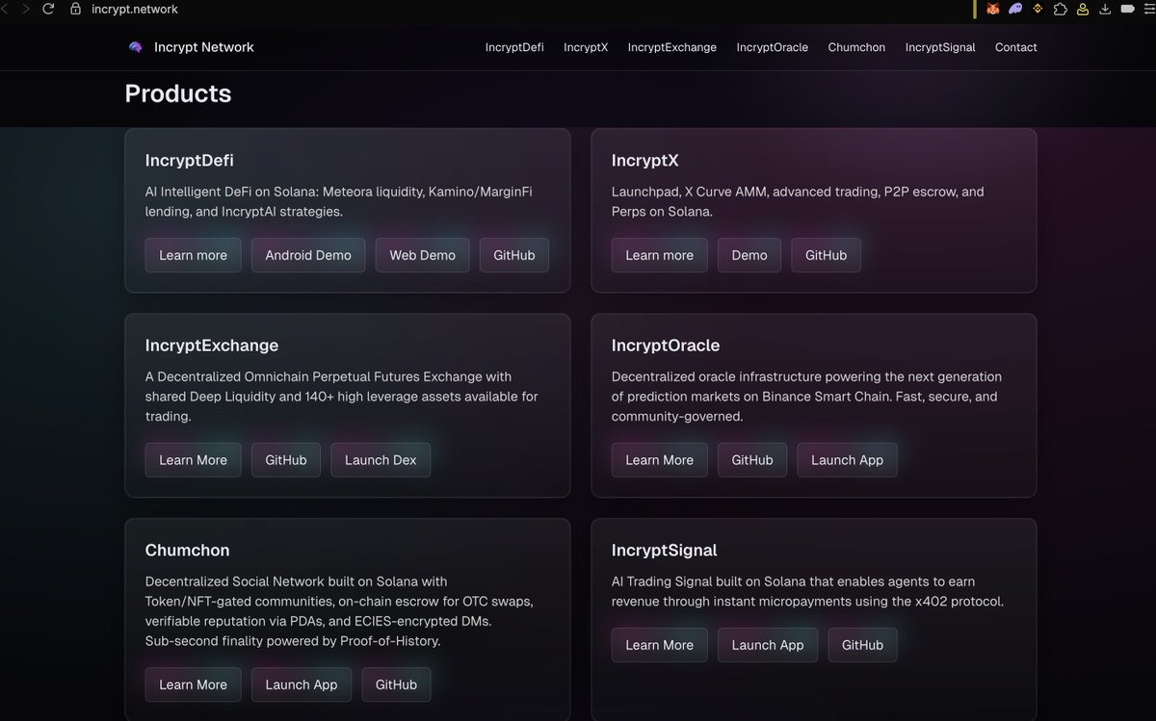1156x721 pixels.
Task: Open GitHub for IncryptSignal
Action: 862,645
